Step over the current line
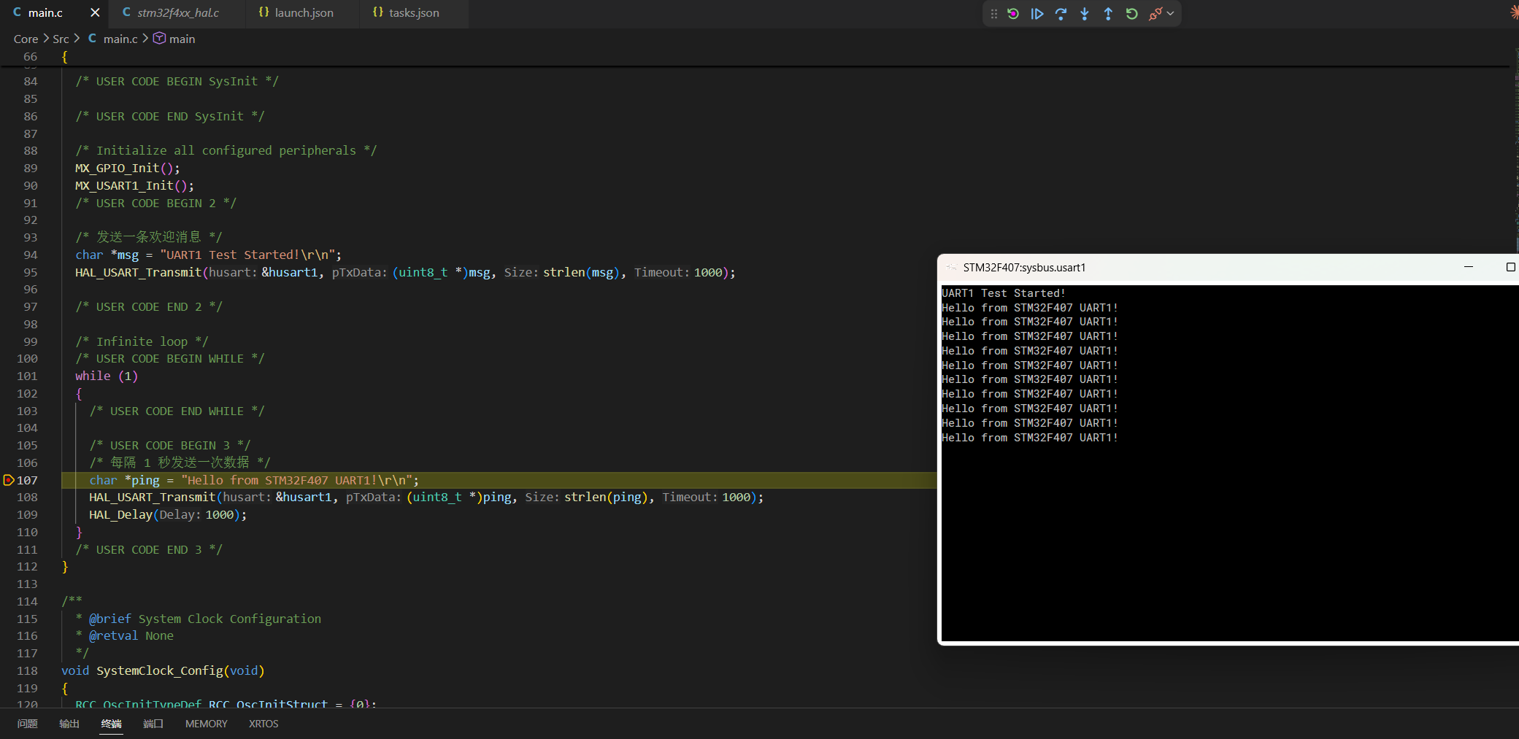 (1061, 14)
